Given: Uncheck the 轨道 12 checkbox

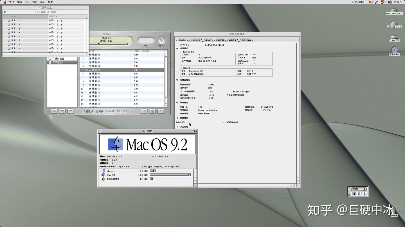Looking at the screenshot, I should click(90, 96).
